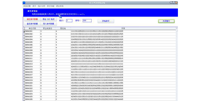
Task: Open the 读卡 menu
Action: coord(34,6)
